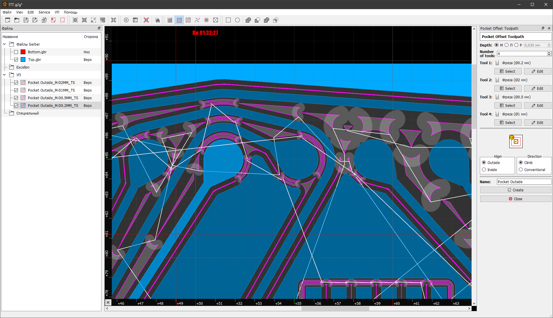
Task: Click the open file folder toolbar icon
Action: click(17, 20)
